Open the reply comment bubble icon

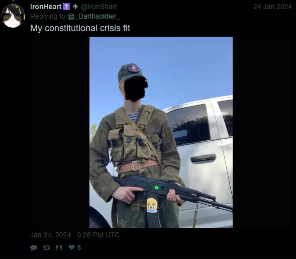[x=34, y=247]
